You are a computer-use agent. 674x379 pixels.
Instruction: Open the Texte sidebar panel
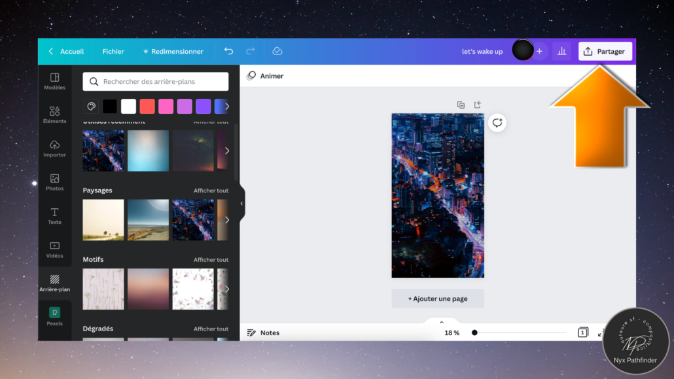(x=54, y=216)
